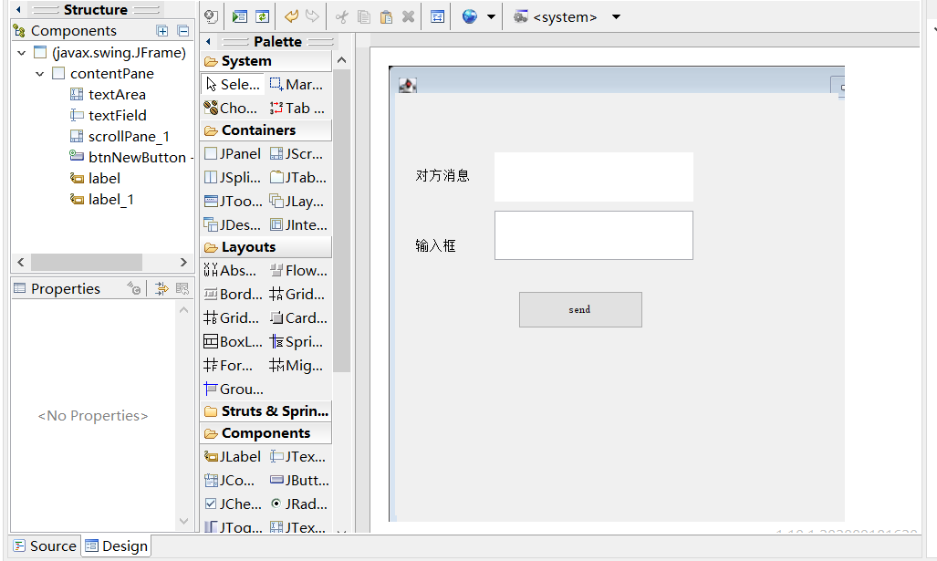
Task: Pick JButton from Components palette
Action: coord(298,481)
